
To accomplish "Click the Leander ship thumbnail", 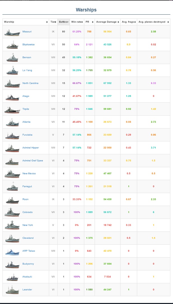I will click(12, 290).
